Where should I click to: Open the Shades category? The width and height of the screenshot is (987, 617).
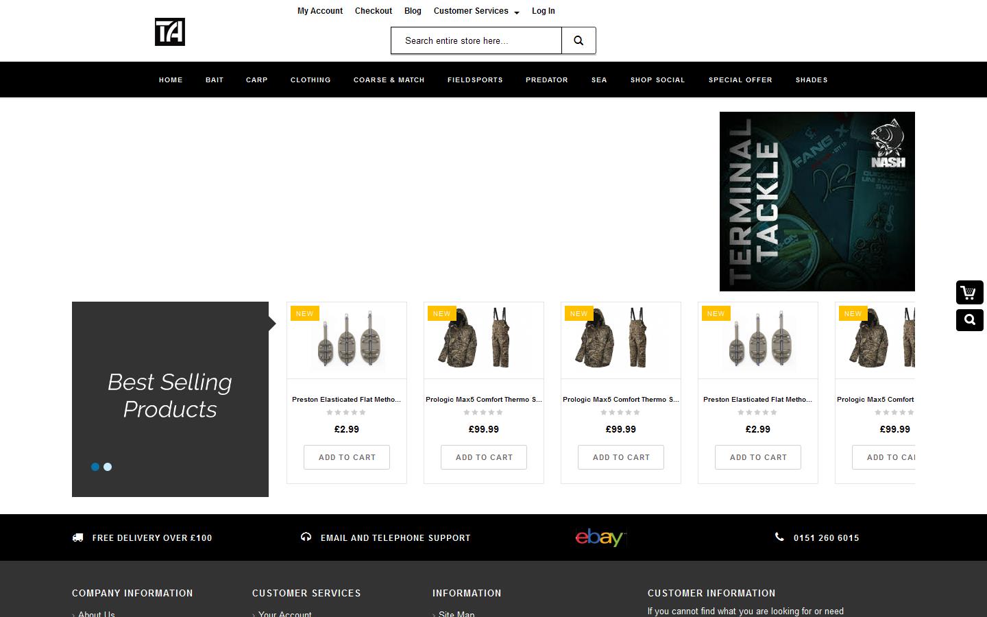tap(812, 80)
